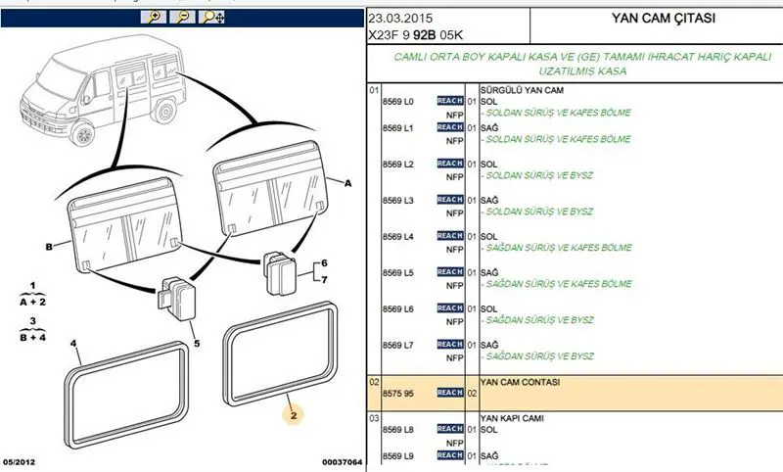Click the REACH badge for part 8569 L8
Image resolution: width=783 pixels, height=472 pixels.
449,429
